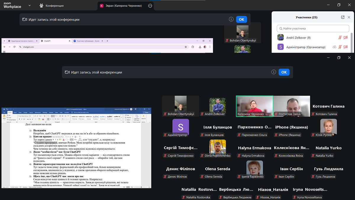Expand the Select dropdown in Word Editing group

coord(128,120)
